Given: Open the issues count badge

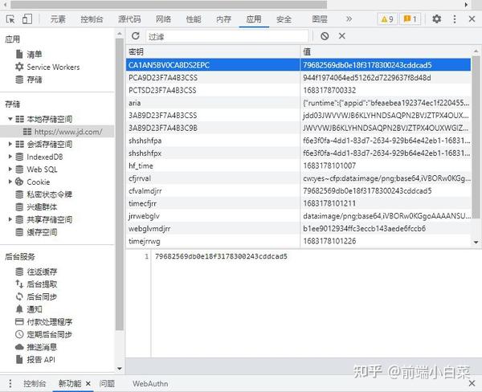Looking at the screenshot, I should 410,19.
